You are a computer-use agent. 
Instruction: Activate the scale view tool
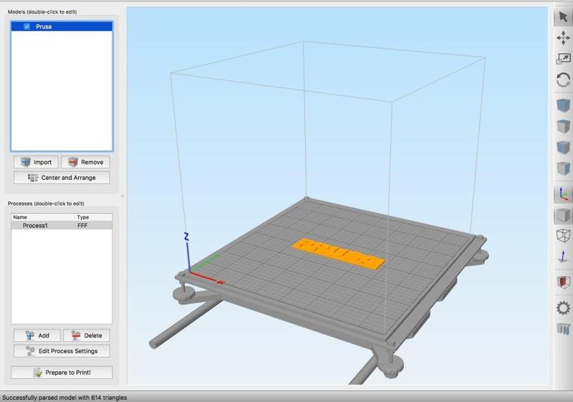tap(563, 59)
